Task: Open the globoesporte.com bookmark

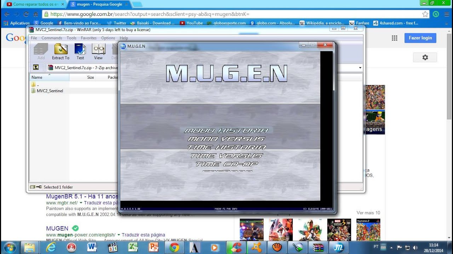Action: pos(226,23)
